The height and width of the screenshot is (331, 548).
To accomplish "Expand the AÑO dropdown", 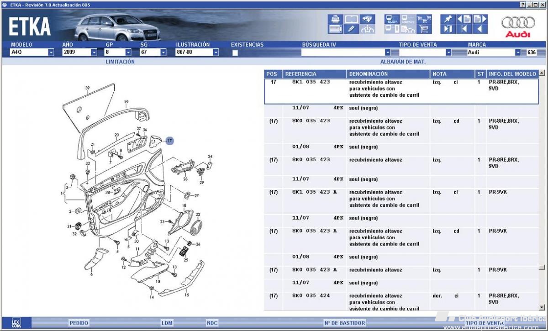I will [x=94, y=53].
